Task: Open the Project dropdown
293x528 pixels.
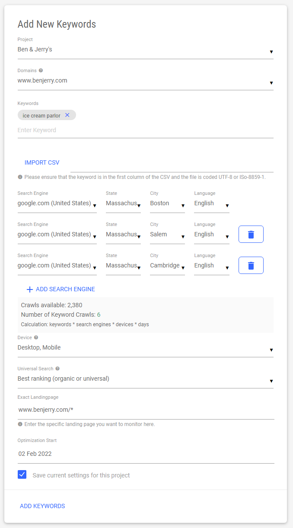Action: pyautogui.click(x=146, y=50)
